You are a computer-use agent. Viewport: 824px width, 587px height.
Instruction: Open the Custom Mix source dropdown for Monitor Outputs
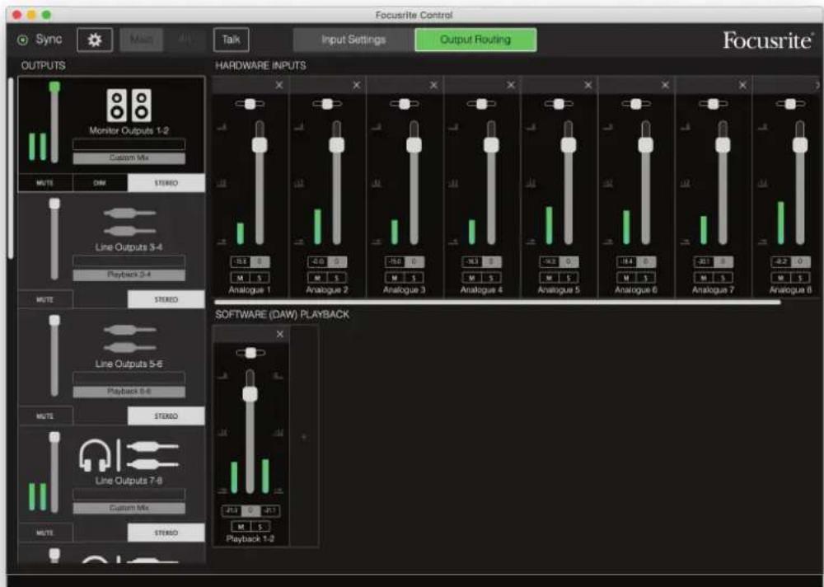click(129, 158)
